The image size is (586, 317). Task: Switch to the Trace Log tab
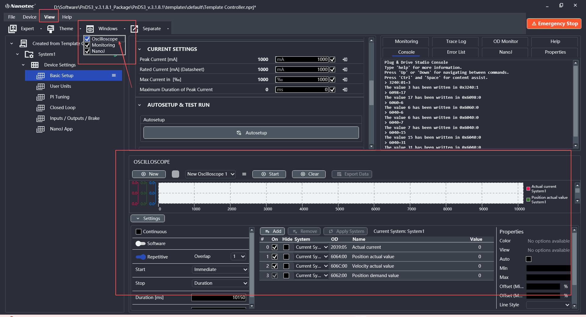click(x=456, y=41)
